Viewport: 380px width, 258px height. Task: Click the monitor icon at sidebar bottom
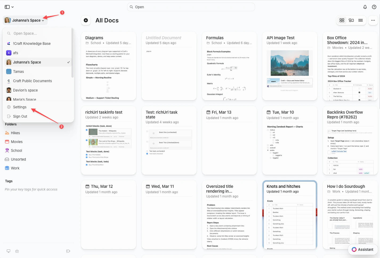point(9,251)
